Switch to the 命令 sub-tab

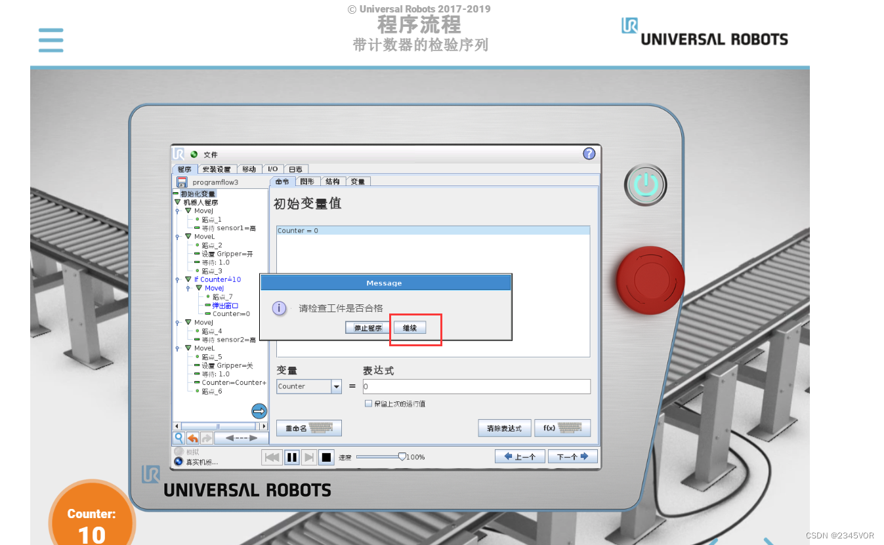[282, 182]
